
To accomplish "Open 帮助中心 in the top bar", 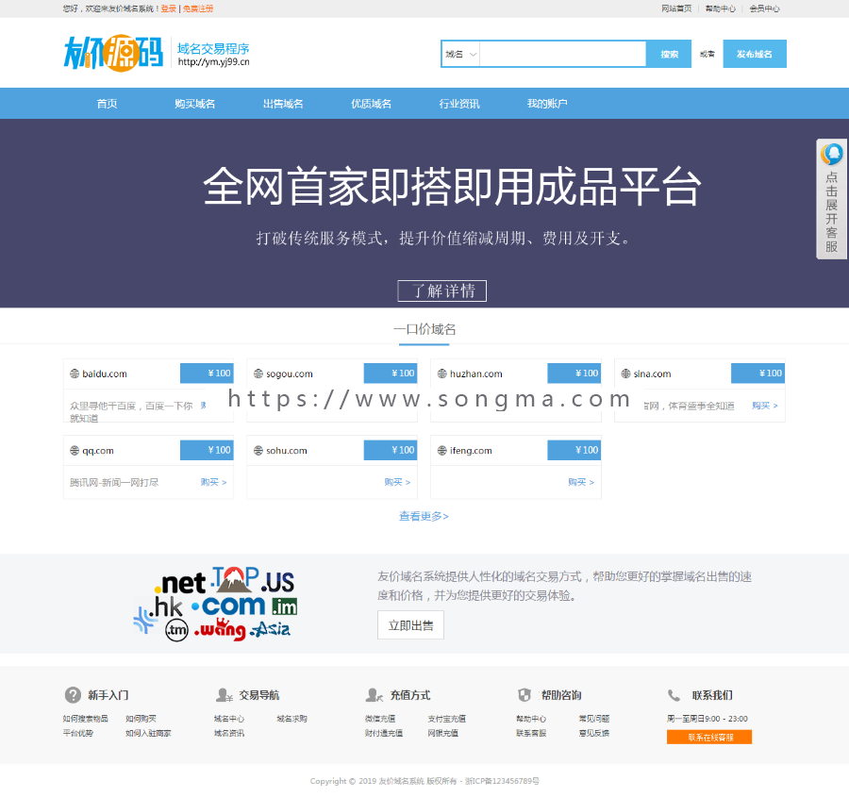I will [x=720, y=8].
